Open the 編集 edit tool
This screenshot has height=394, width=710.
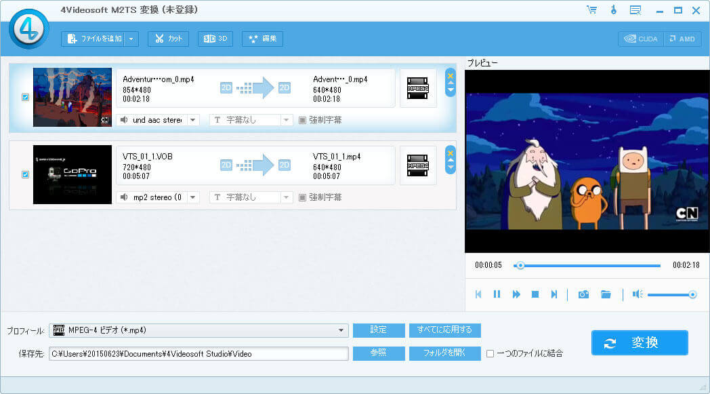(x=262, y=39)
